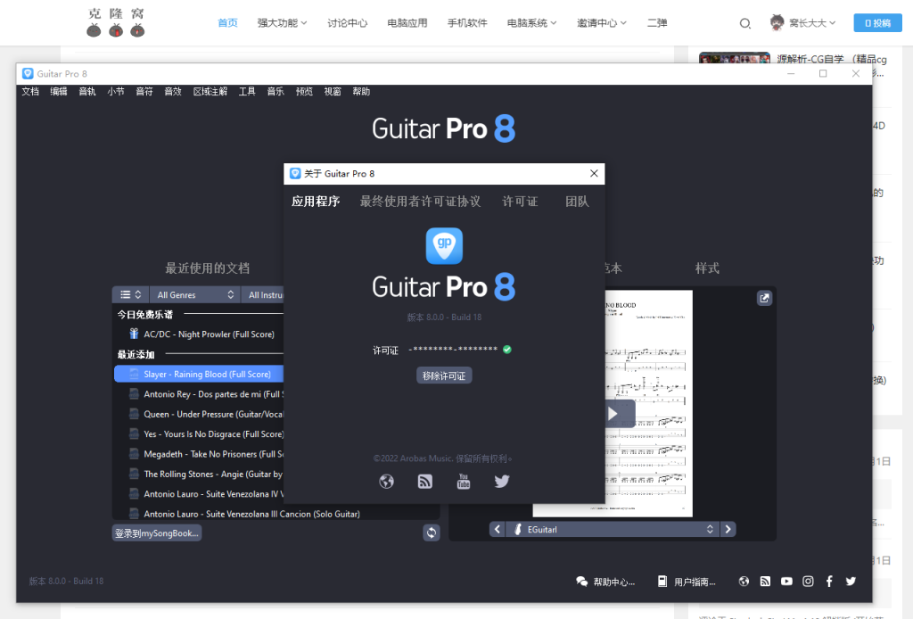This screenshot has width=913, height=619.
Task: Select Queen - Under Pressure score
Action: click(199, 414)
